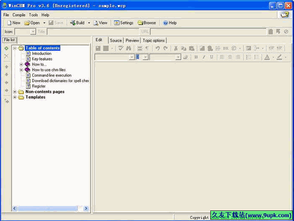
Task: Click the delete X icon in sidebar
Action: [x=6, y=56]
